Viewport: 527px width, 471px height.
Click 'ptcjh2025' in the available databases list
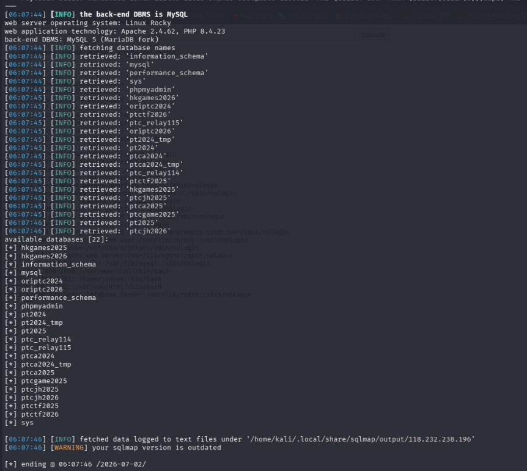(40, 389)
